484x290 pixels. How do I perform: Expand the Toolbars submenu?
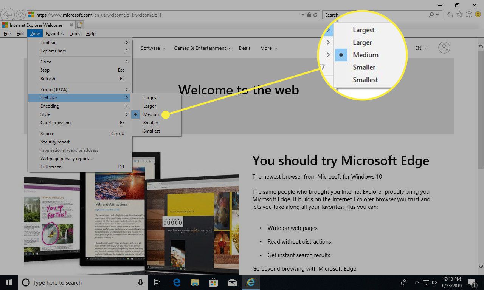[x=80, y=43]
